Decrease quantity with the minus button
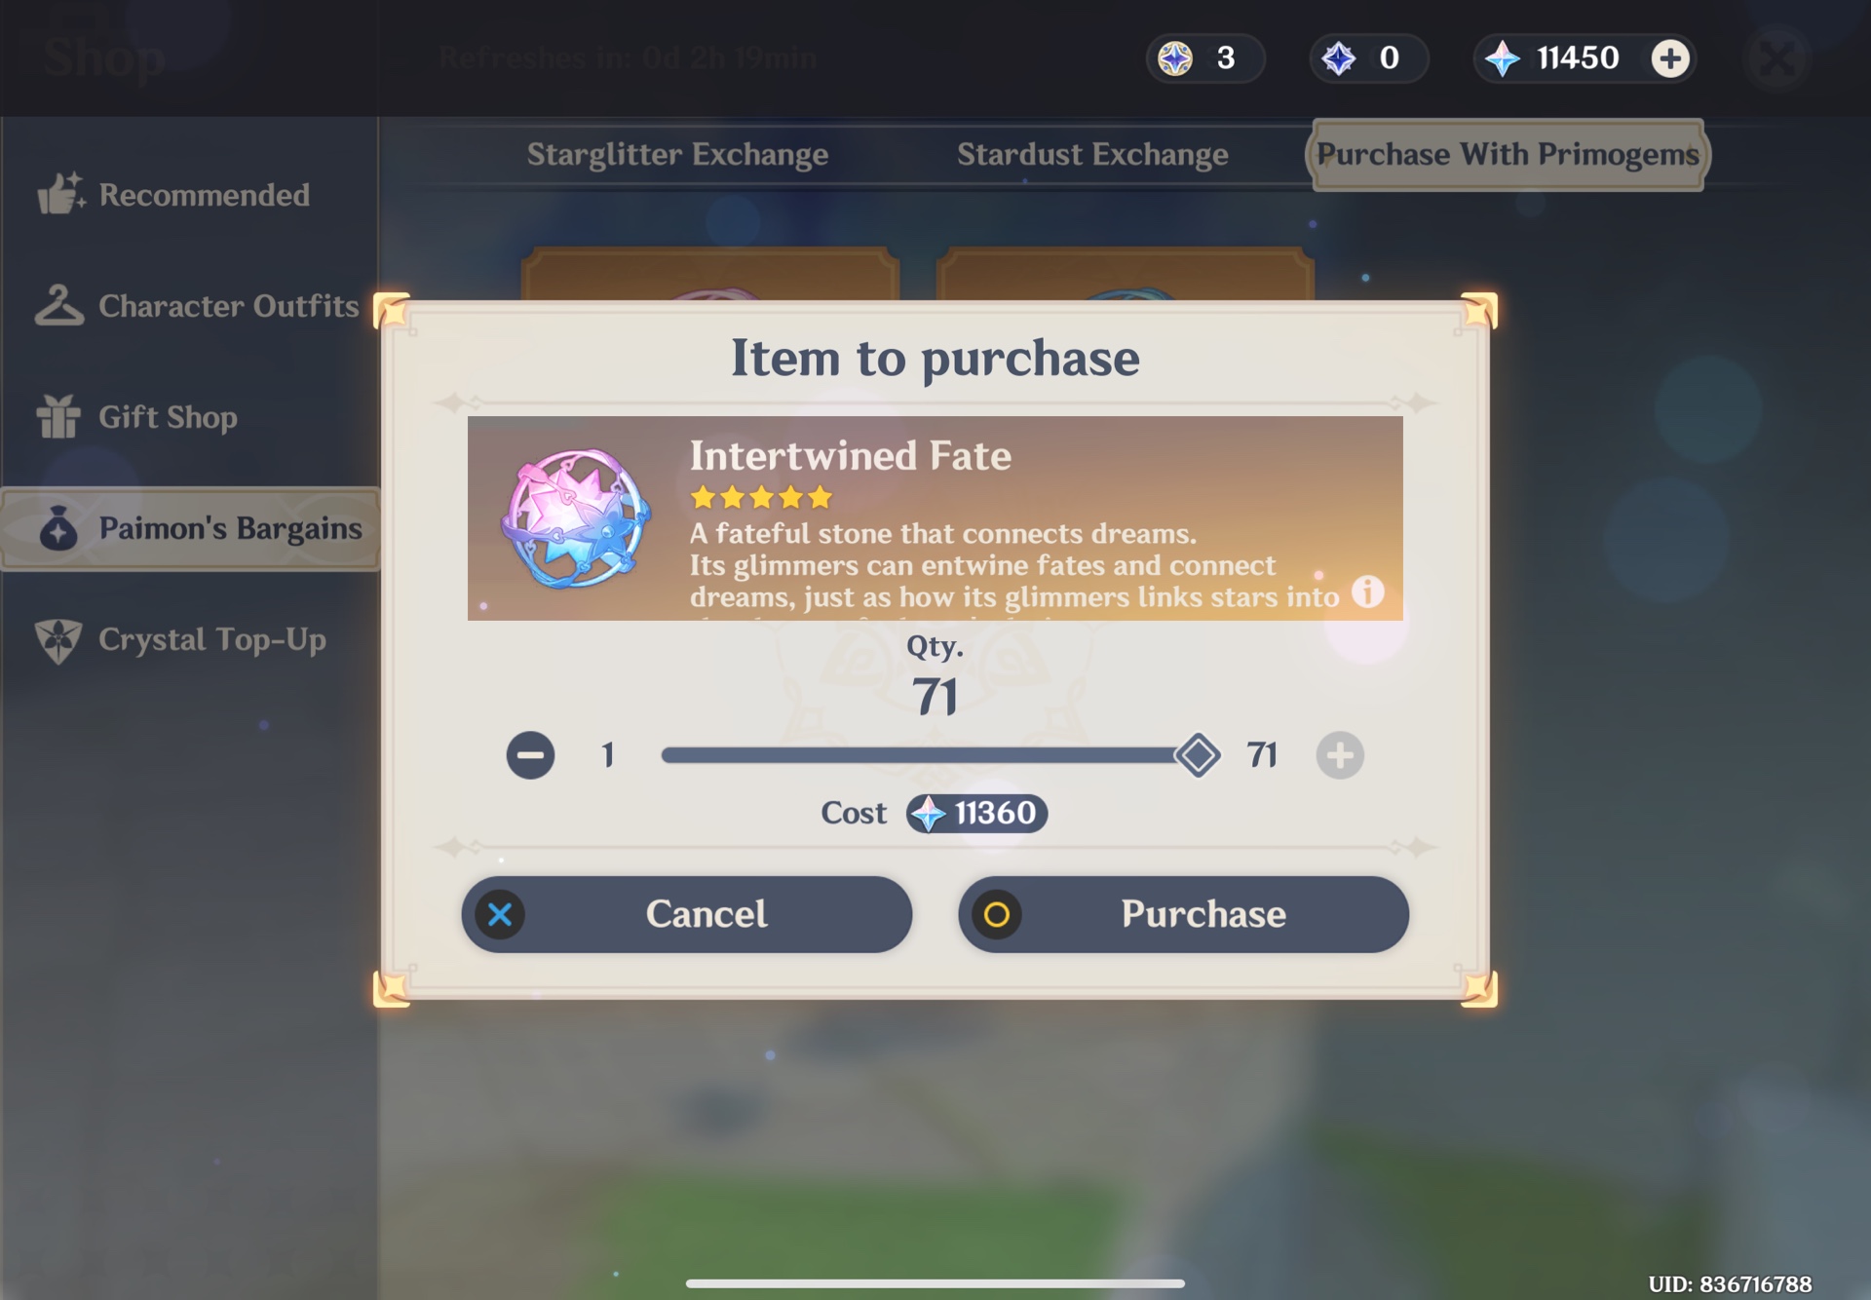 (x=530, y=755)
